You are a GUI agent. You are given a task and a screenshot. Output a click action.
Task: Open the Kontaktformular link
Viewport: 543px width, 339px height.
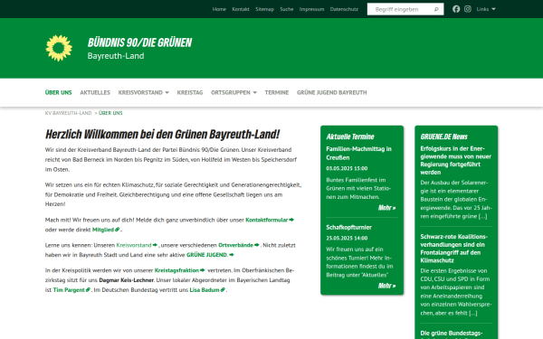tap(270, 220)
